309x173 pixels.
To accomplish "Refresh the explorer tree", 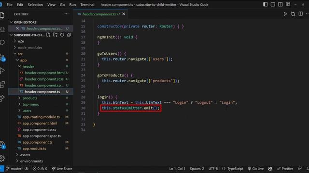I will tap(62, 35).
